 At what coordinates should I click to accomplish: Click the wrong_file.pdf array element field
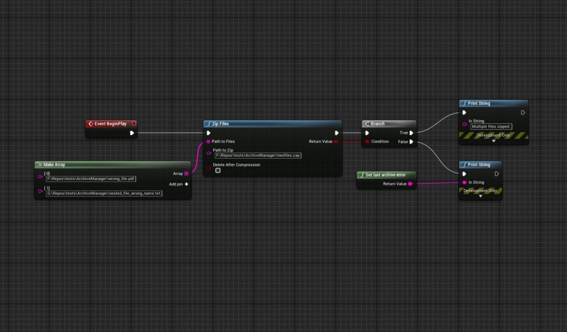pyautogui.click(x=91, y=179)
